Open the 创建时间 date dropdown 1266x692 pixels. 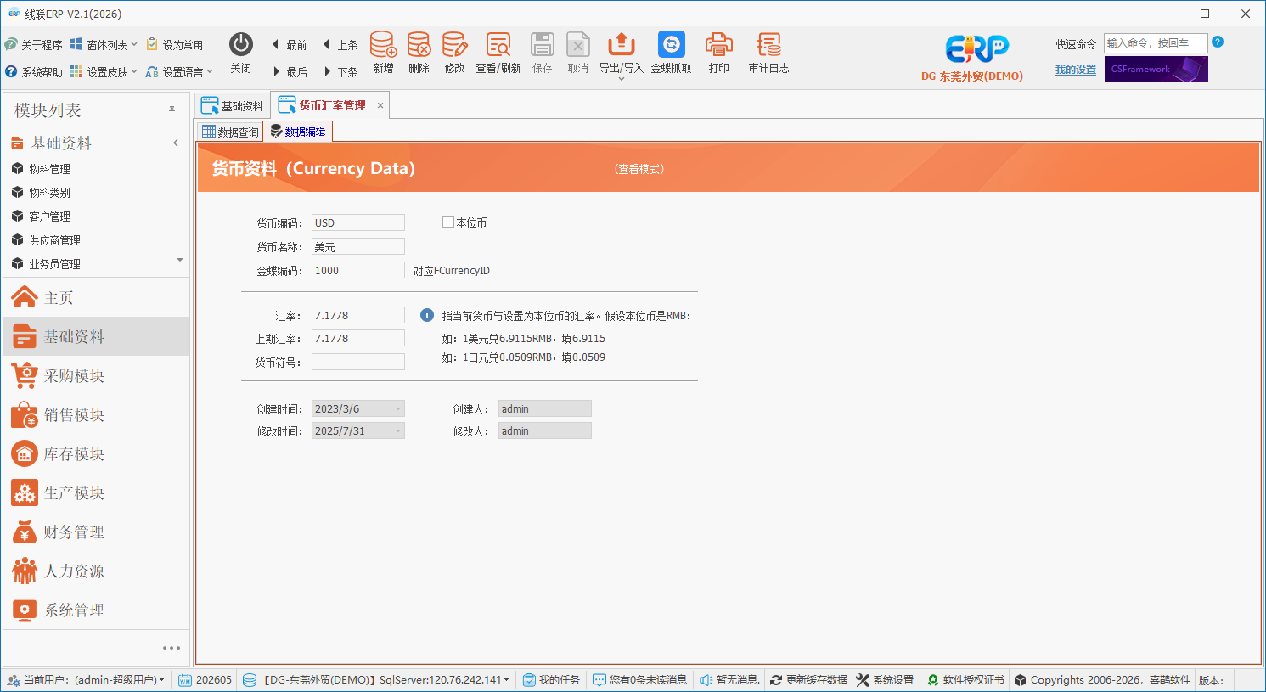click(398, 408)
